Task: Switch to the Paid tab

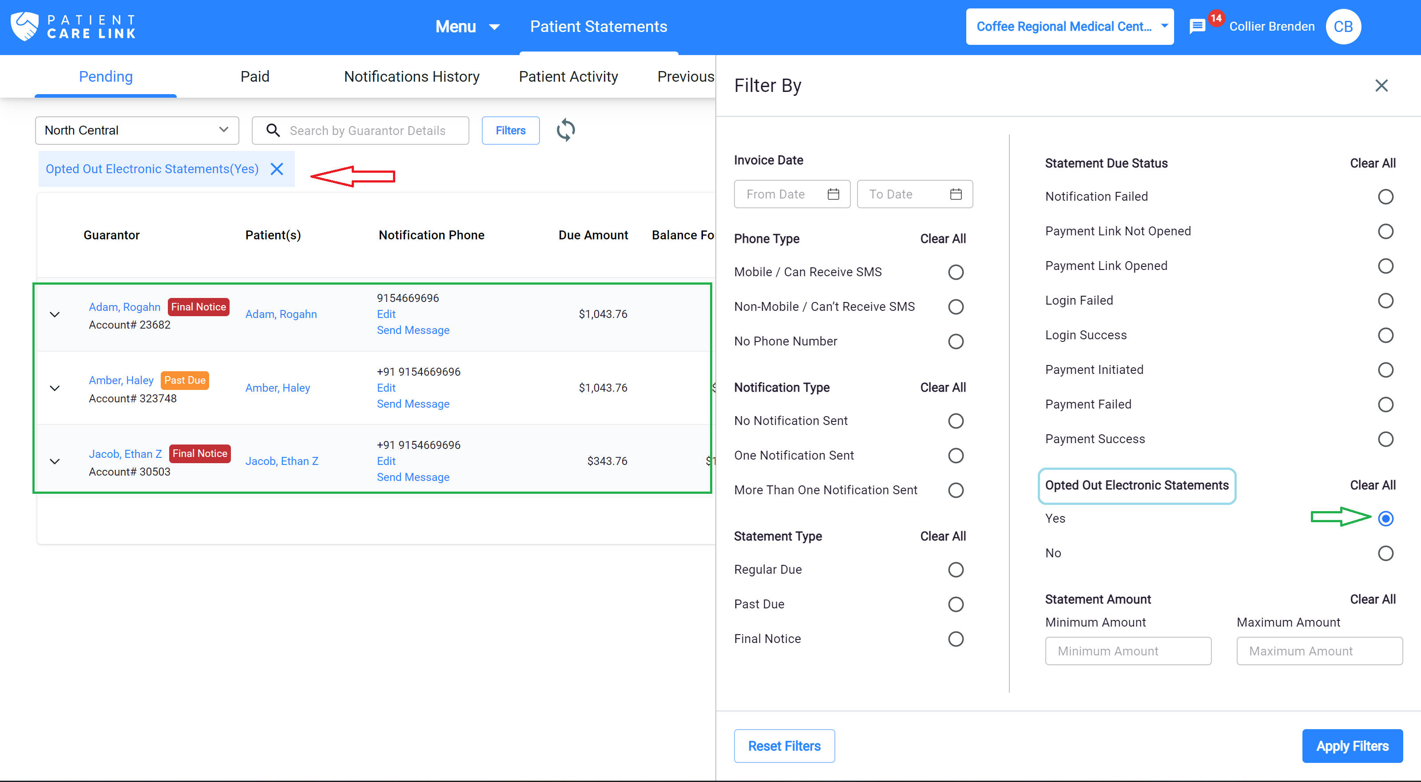Action: tap(255, 76)
